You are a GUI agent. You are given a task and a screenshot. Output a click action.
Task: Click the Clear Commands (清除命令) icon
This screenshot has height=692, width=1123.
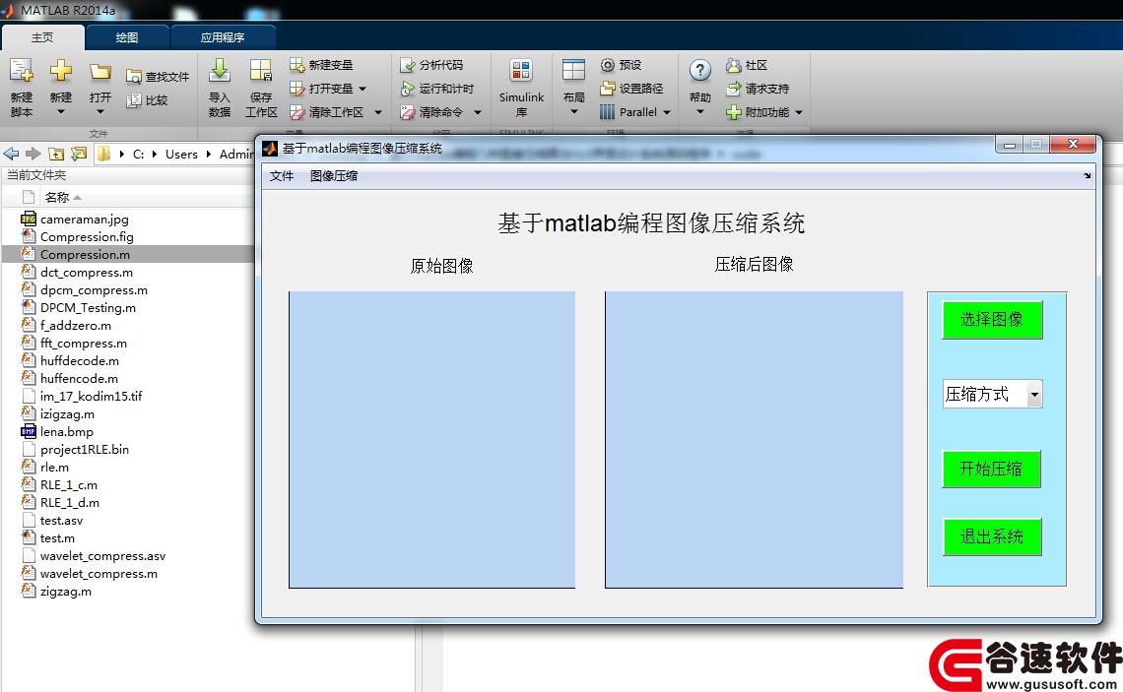pos(408,112)
